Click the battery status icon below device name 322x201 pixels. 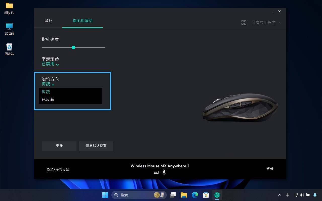(156, 172)
